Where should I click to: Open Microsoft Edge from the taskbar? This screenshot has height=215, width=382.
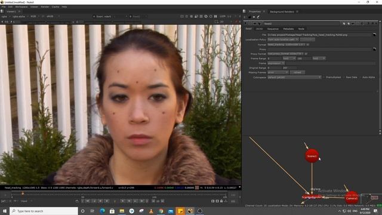(x=102, y=211)
